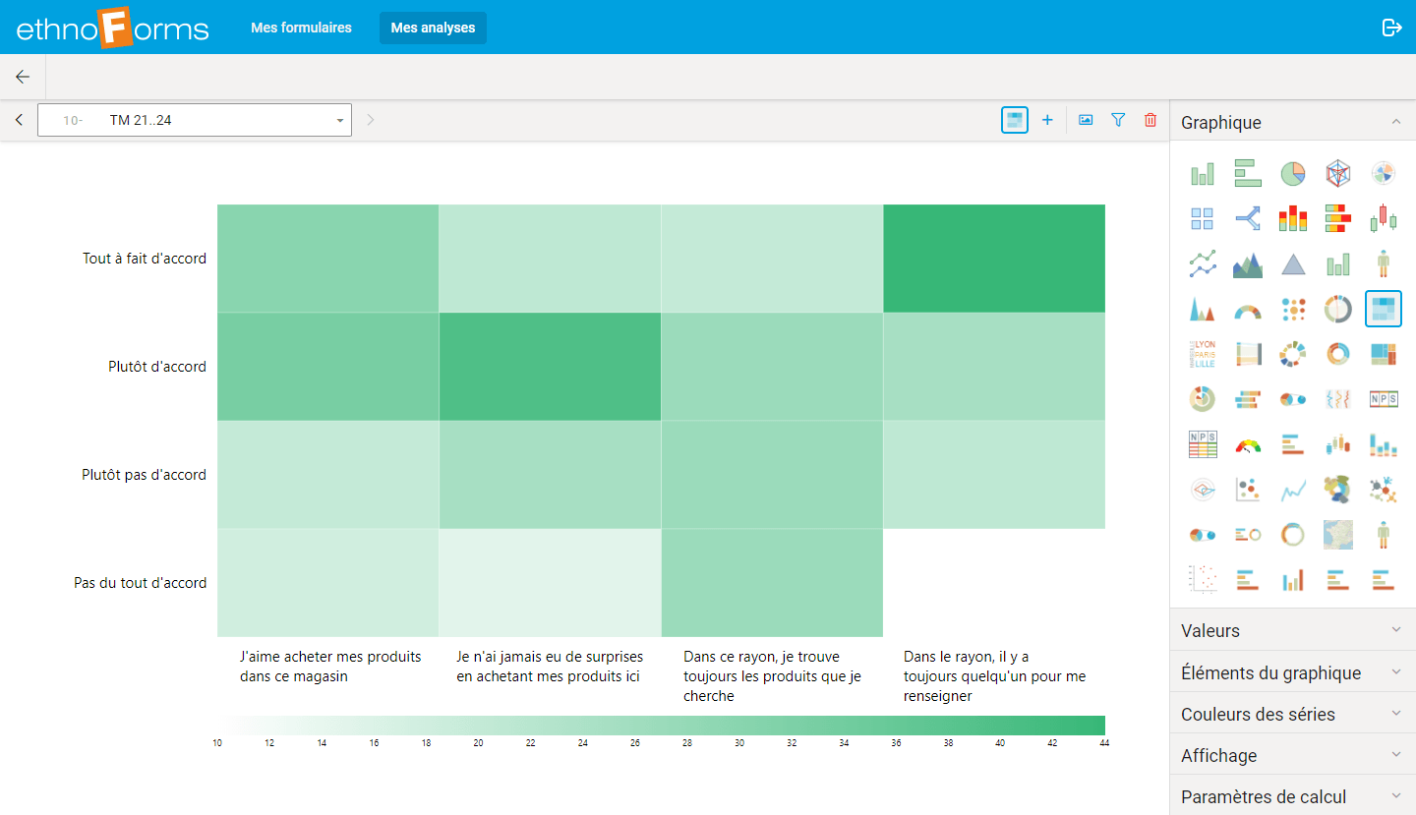Image resolution: width=1416 pixels, height=815 pixels.
Task: Click the ethnoForms logo
Action: pyautogui.click(x=113, y=28)
